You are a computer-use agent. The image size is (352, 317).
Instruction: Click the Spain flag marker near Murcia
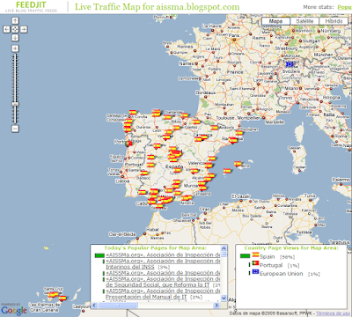click(202, 184)
